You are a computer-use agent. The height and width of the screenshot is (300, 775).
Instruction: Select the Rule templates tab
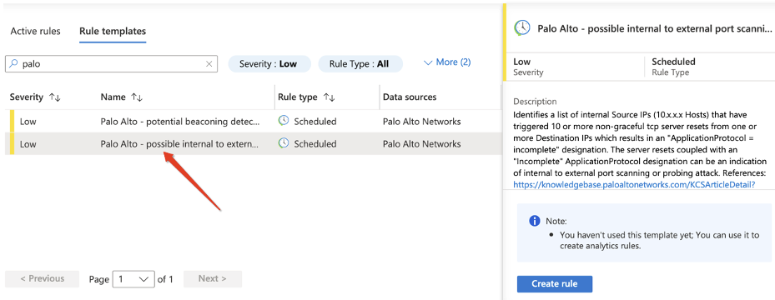click(x=113, y=32)
